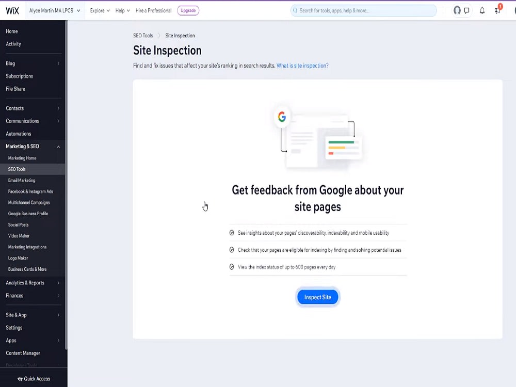Open Activity in the sidebar

13,44
